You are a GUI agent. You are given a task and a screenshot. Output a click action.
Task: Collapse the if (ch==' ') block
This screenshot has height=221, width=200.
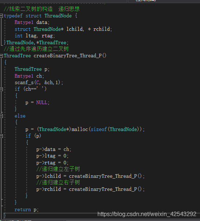(x=1, y=89)
